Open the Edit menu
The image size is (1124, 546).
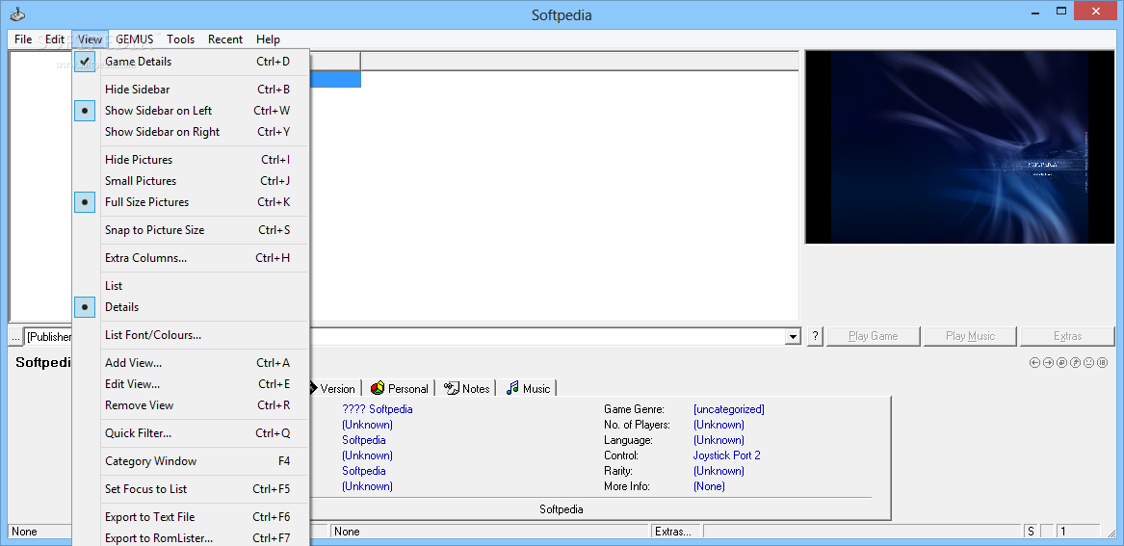[x=55, y=39]
